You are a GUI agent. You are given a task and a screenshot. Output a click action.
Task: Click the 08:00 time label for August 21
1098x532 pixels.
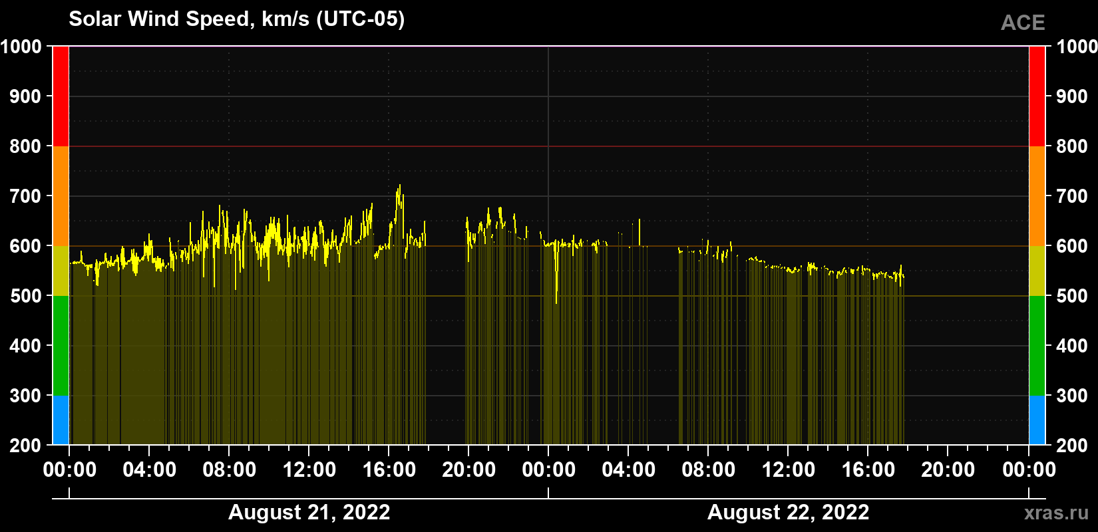(x=230, y=470)
